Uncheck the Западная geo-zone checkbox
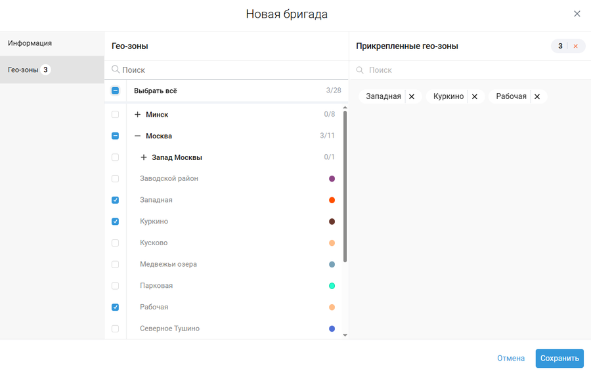 click(116, 200)
